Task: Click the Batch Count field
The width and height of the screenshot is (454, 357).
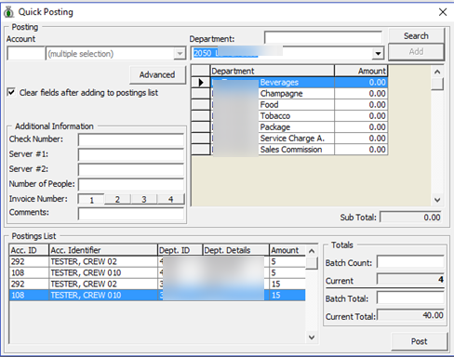Action: pos(410,262)
